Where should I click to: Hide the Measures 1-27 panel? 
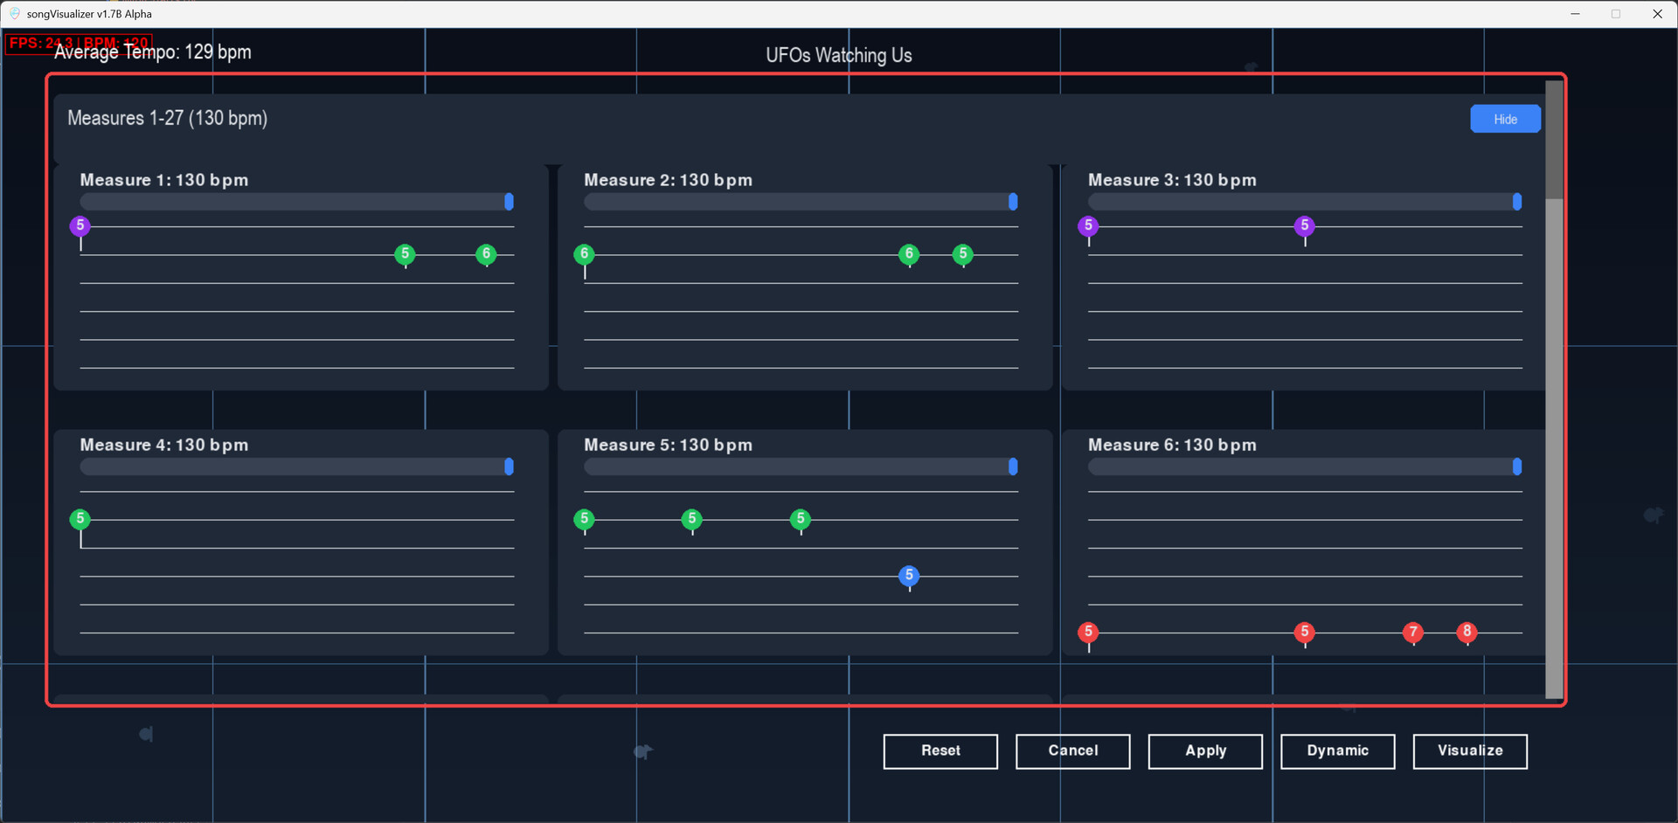pyautogui.click(x=1505, y=119)
